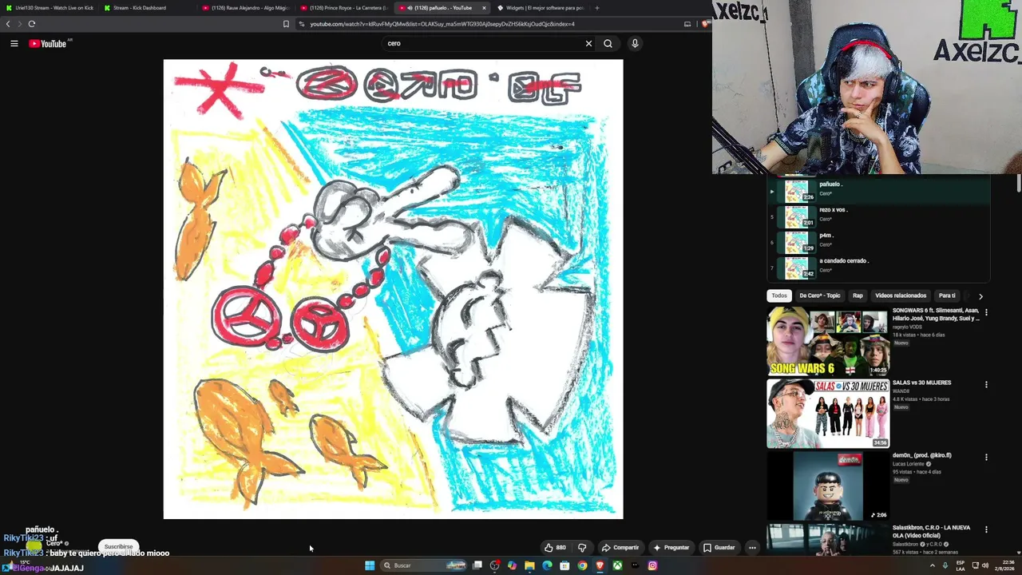Clear the 'cero' search text with X
This screenshot has height=575, width=1022.
point(588,43)
